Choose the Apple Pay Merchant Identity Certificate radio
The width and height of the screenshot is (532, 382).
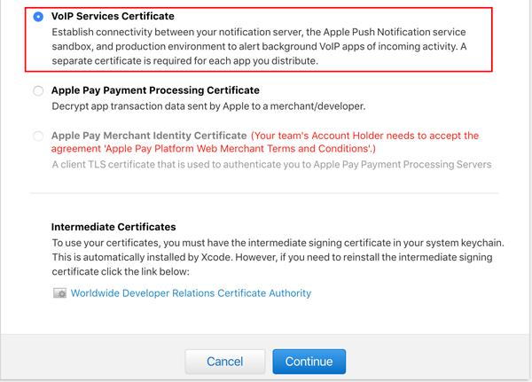pos(38,136)
